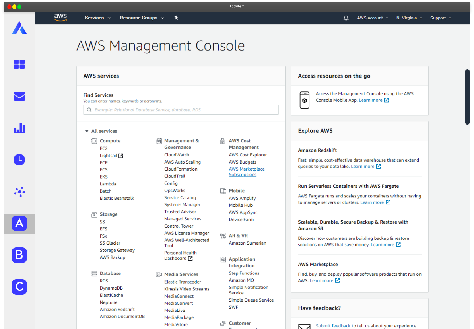Click the clock icon in left sidebar

pyautogui.click(x=19, y=160)
